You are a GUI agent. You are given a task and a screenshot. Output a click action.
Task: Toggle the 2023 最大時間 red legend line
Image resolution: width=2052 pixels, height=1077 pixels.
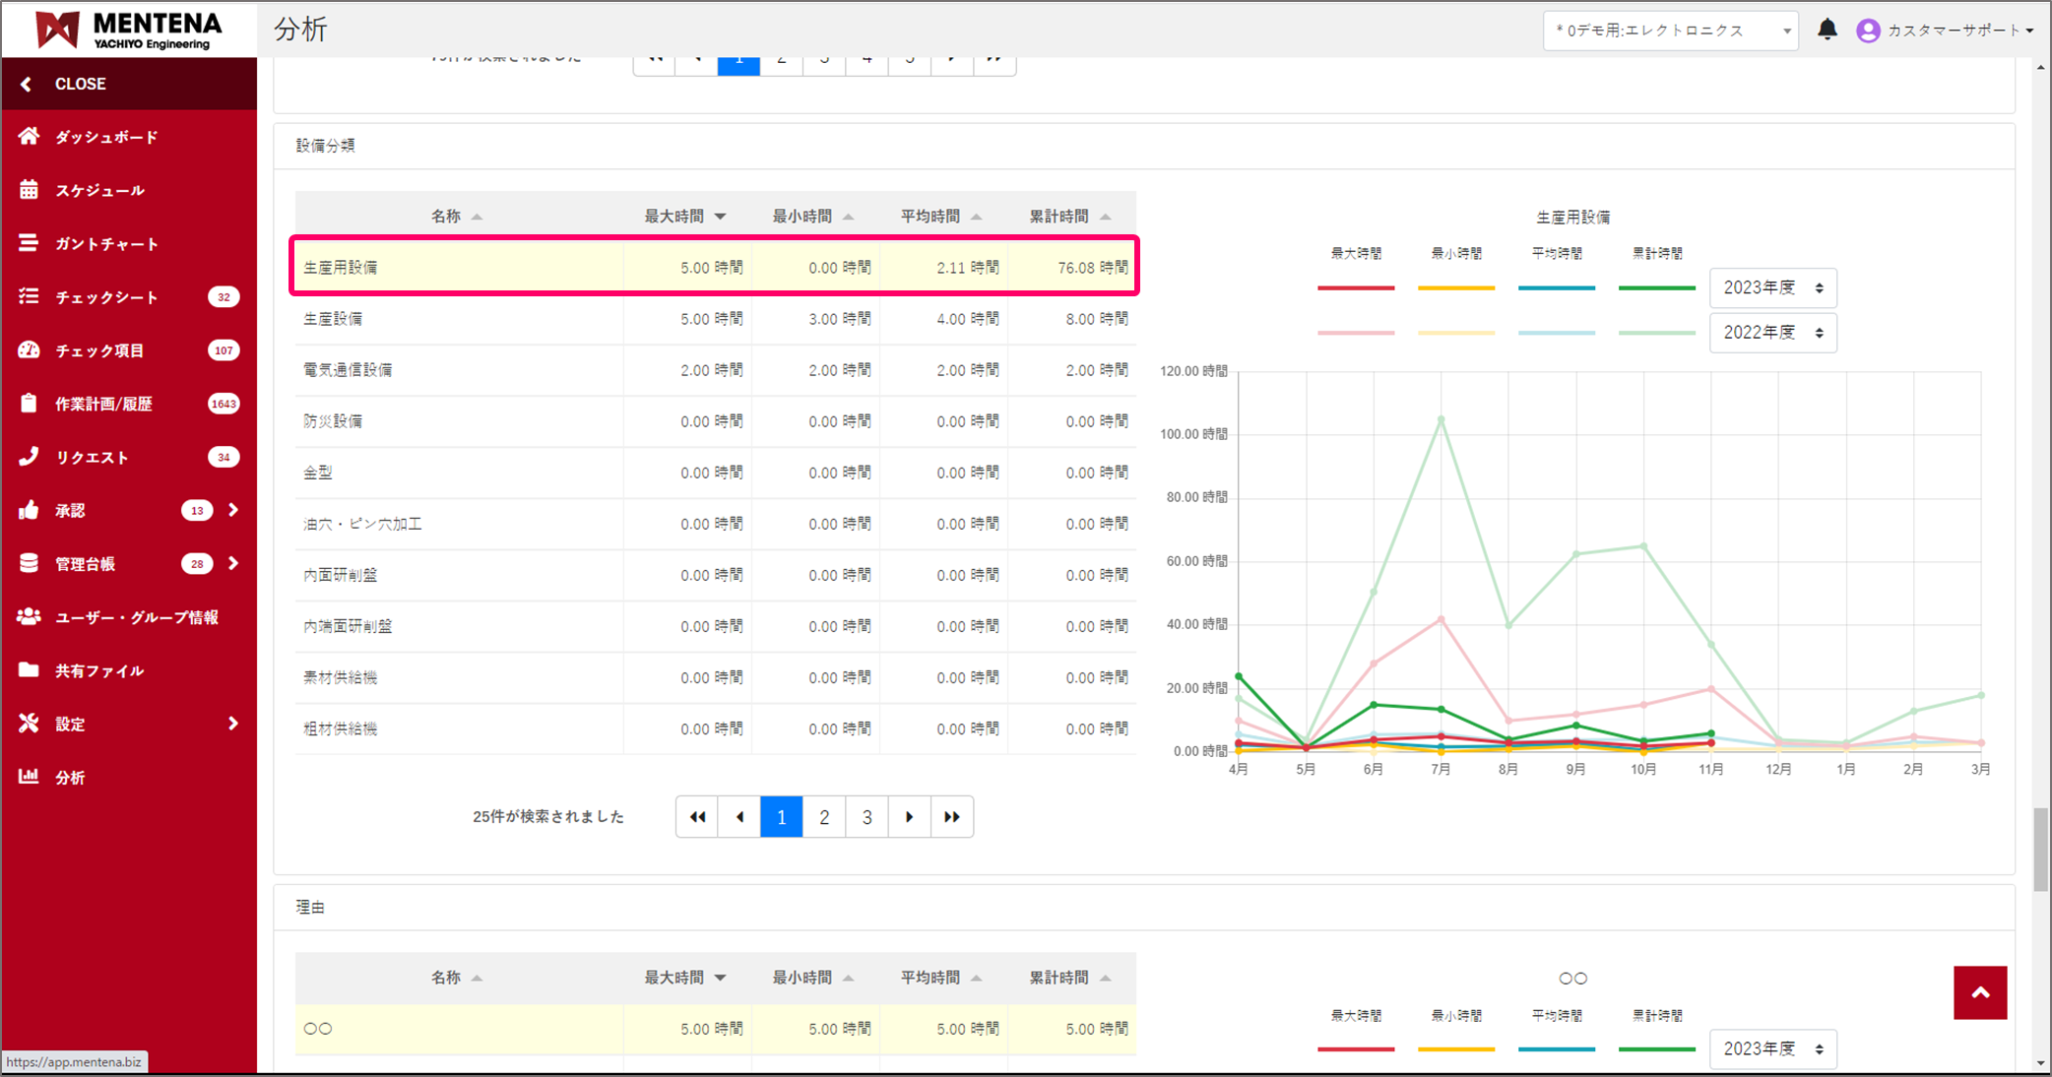1355,287
